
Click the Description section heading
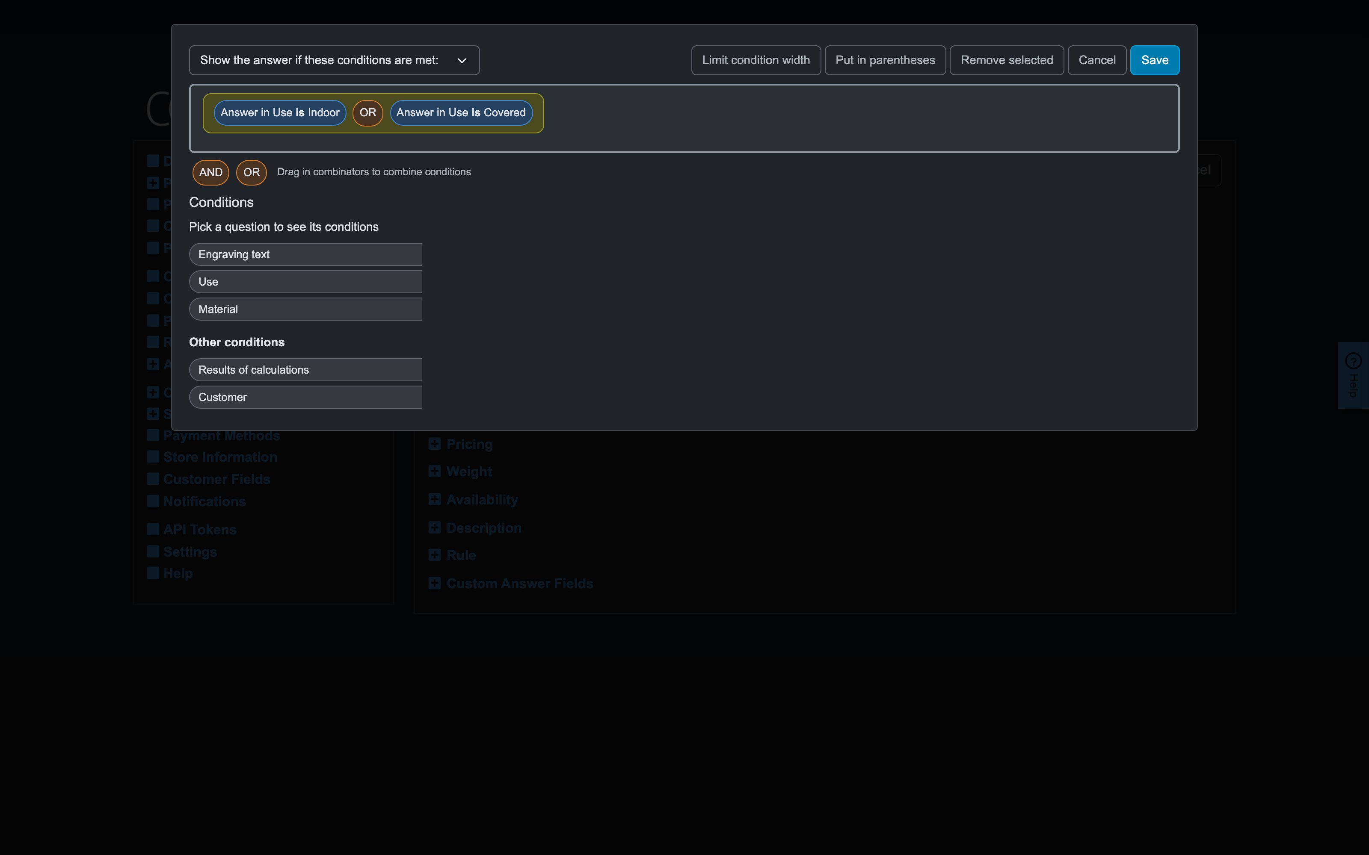click(x=484, y=528)
